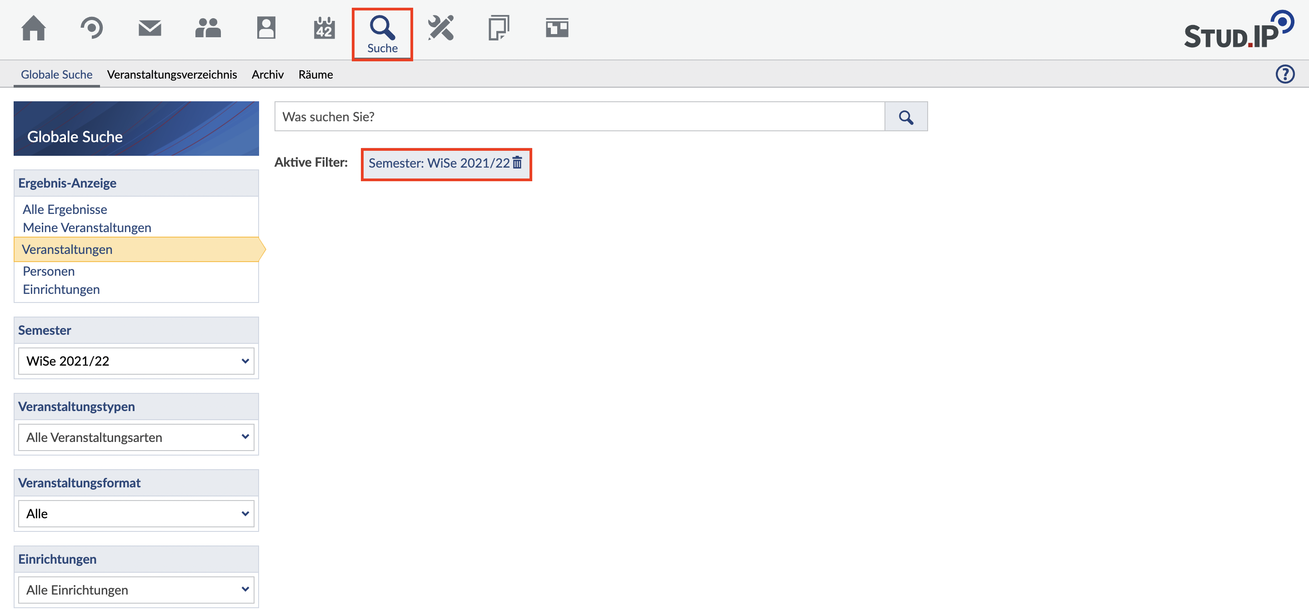Select Meine Veranstaltungen result filter
1309x610 pixels.
click(x=87, y=228)
